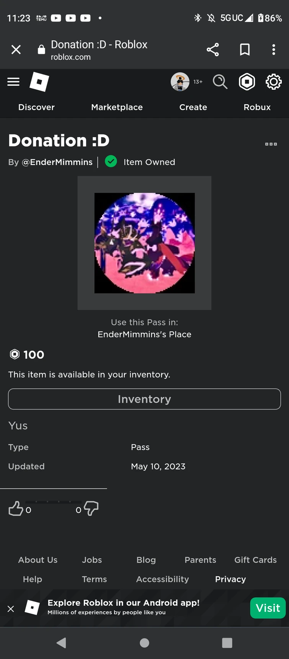
Task: Tap the share icon in browser bar
Action: coord(213,49)
